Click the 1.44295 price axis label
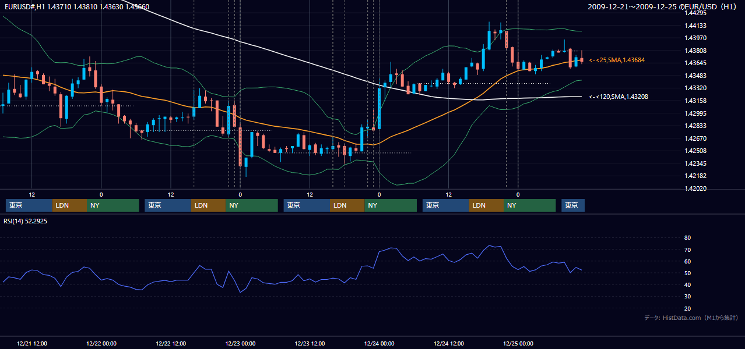 point(695,13)
